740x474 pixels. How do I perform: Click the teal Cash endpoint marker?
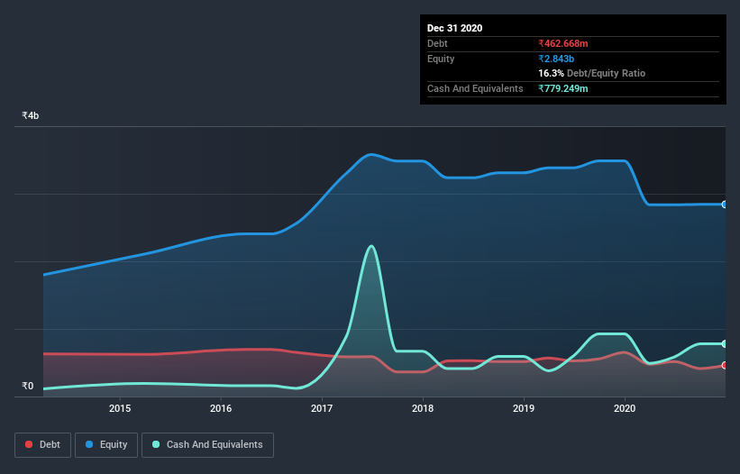(x=725, y=344)
